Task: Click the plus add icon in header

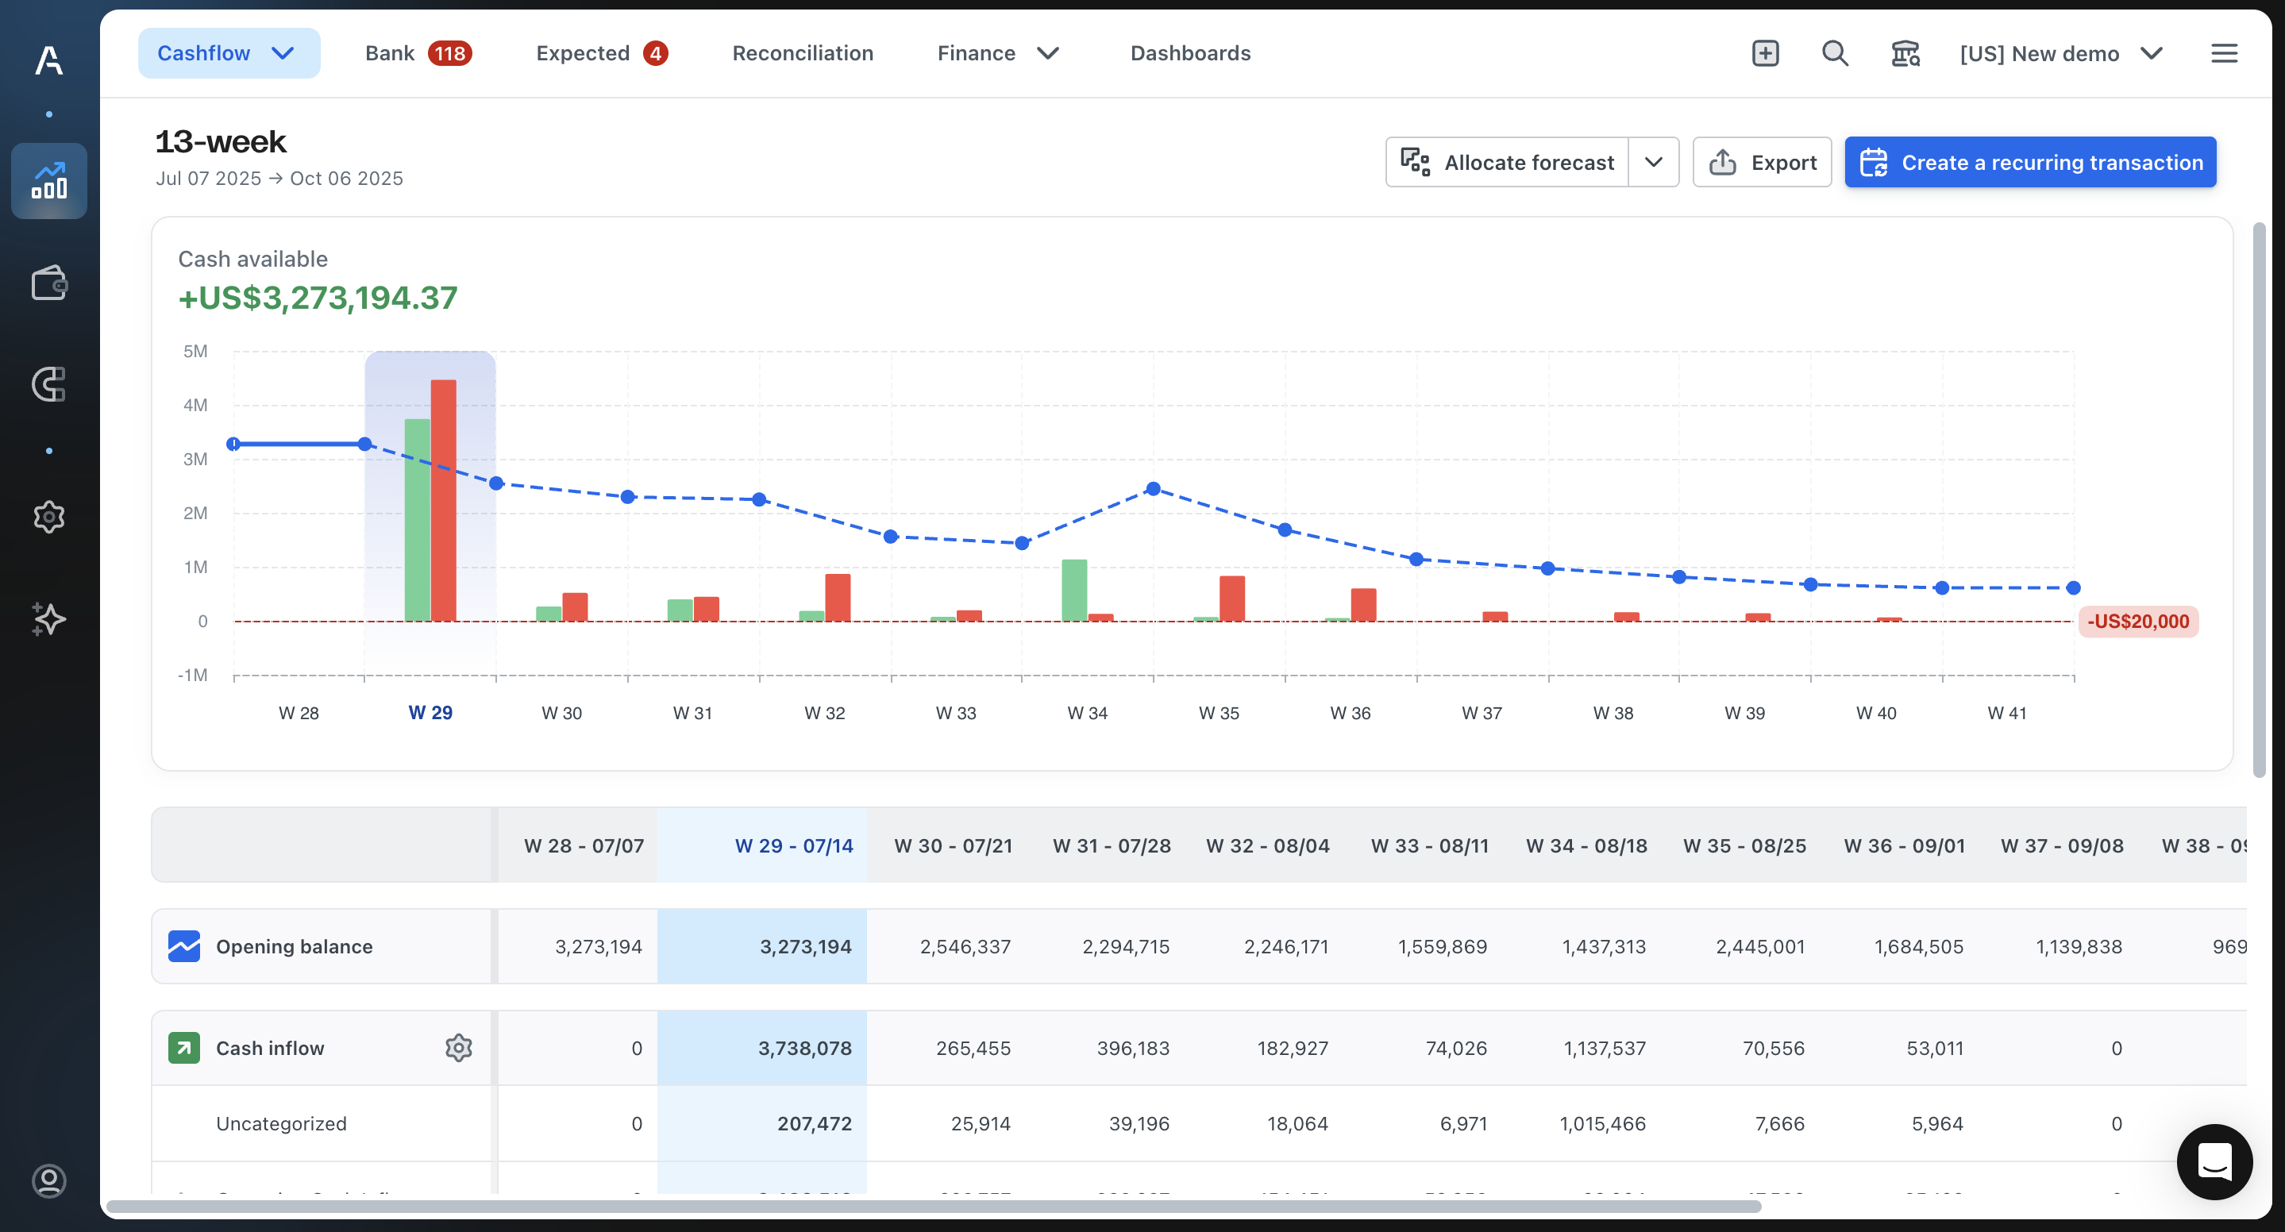Action: pos(1765,53)
